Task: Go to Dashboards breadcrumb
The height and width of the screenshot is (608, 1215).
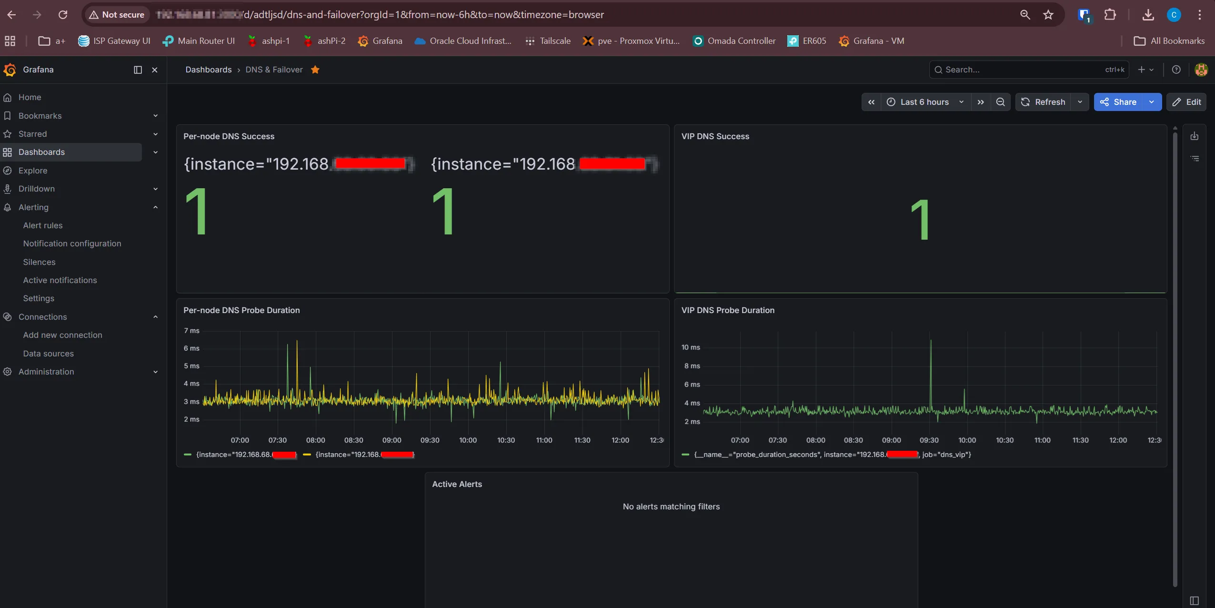Action: (x=208, y=70)
